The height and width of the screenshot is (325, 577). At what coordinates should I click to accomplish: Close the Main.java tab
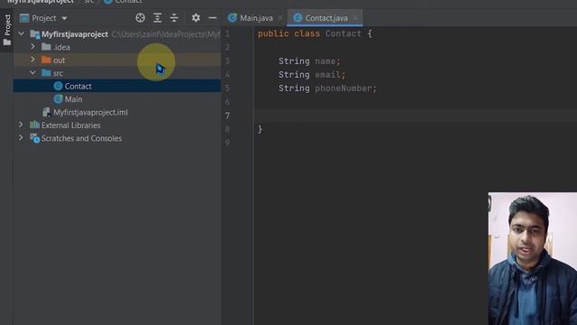[x=280, y=18]
